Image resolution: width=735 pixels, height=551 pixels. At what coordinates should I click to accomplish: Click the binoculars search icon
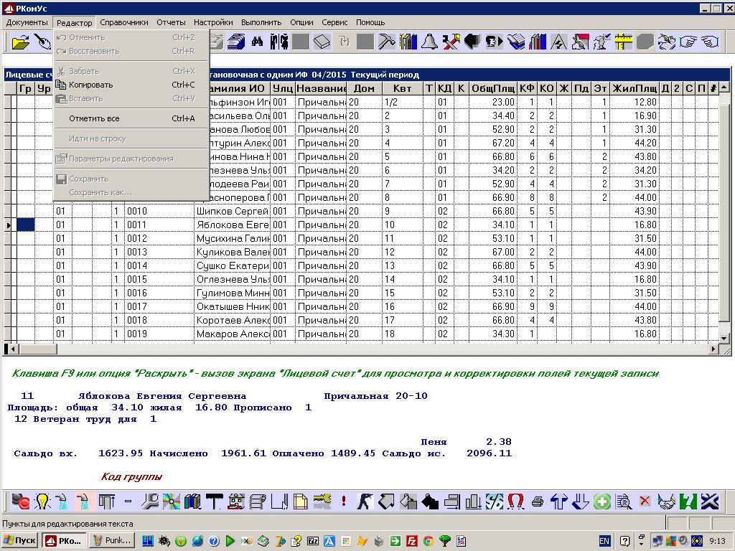tap(257, 42)
